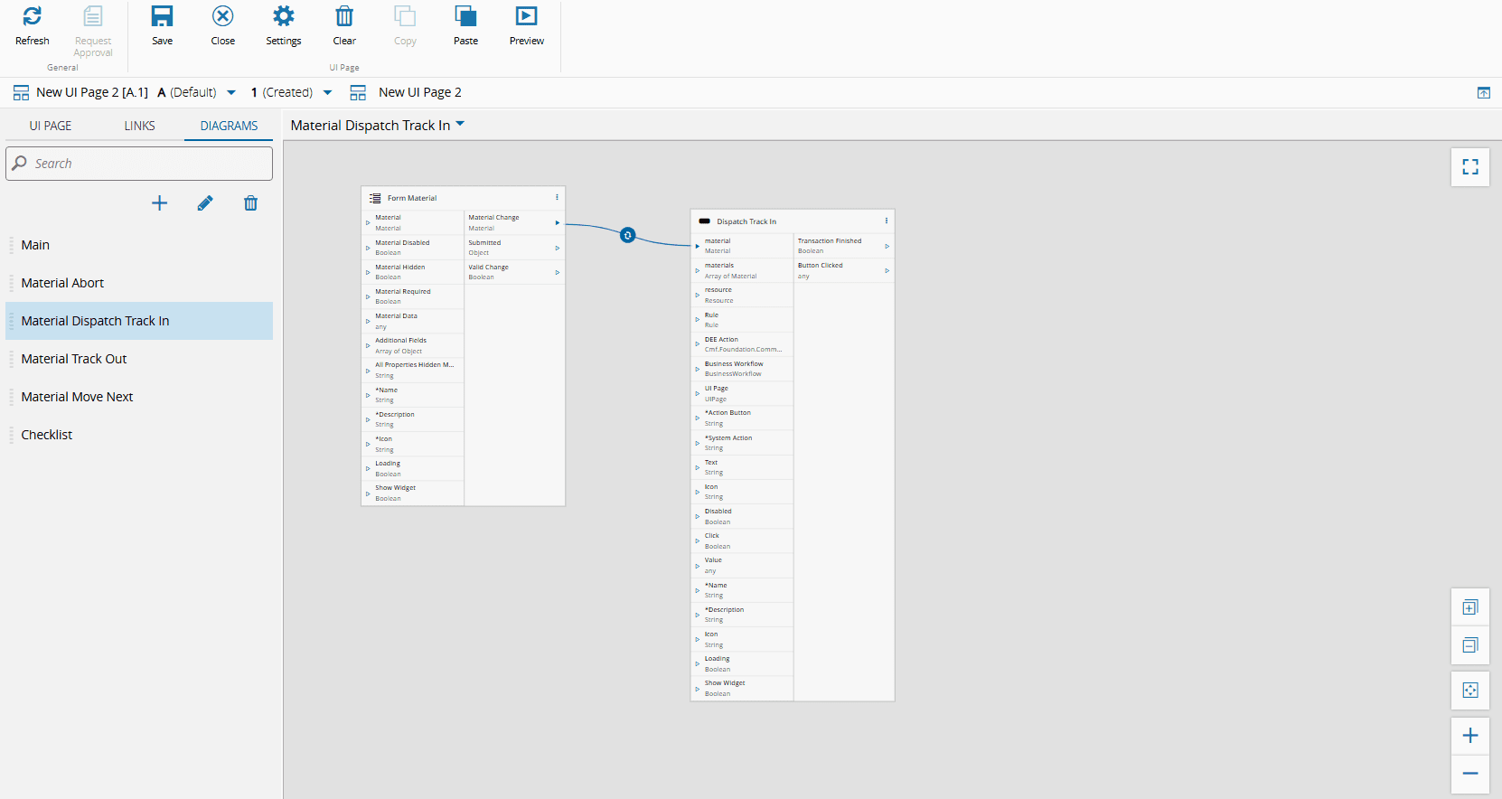Collapse all diagram nodes
Screen dimensions: 1502x799
pos(1469,646)
